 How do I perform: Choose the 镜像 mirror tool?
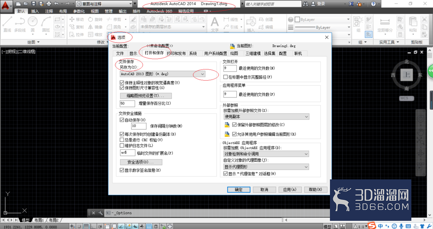tap(95, 27)
